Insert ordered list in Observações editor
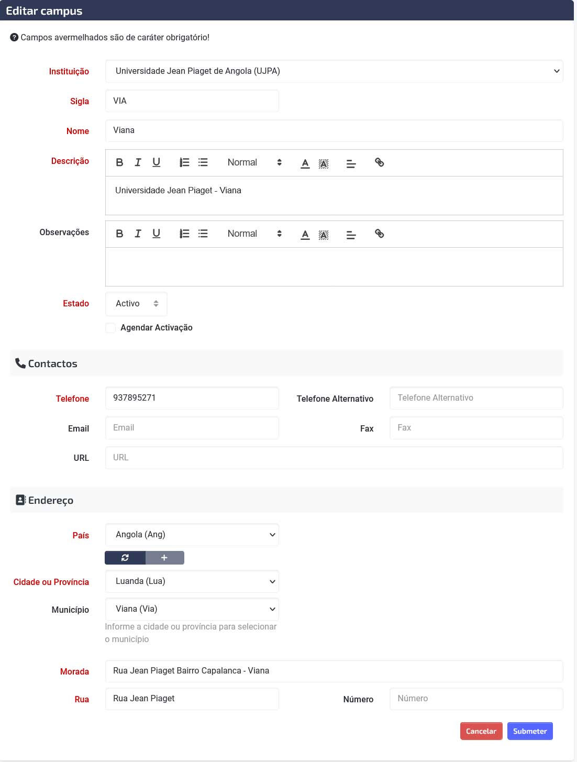 tap(184, 234)
